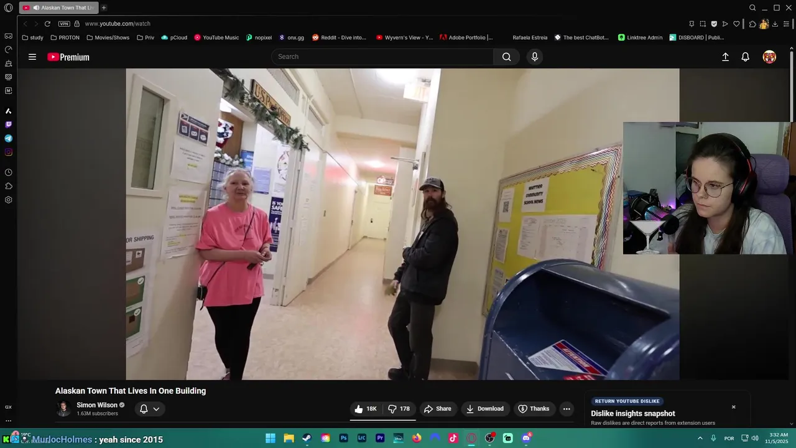Open the browser downloads arrow icon
Image resolution: width=796 pixels, height=448 pixels.
tap(775, 24)
